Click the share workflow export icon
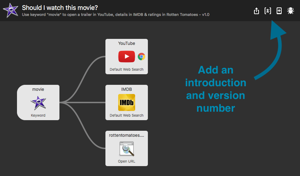This screenshot has height=176, width=300. (x=257, y=11)
